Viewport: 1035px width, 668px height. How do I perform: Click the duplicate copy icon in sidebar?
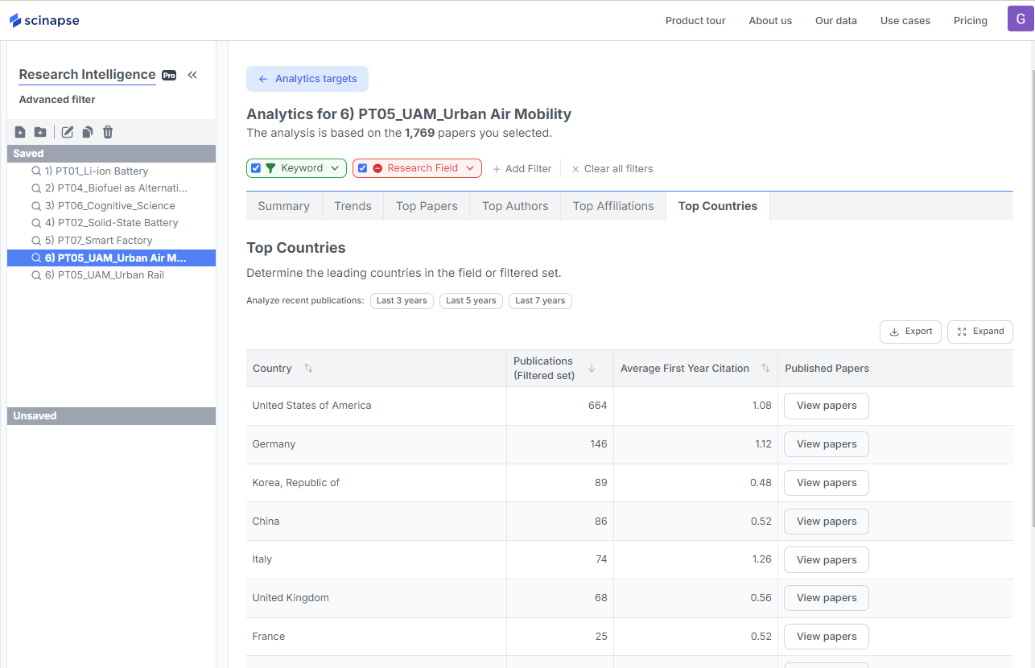pyautogui.click(x=88, y=132)
